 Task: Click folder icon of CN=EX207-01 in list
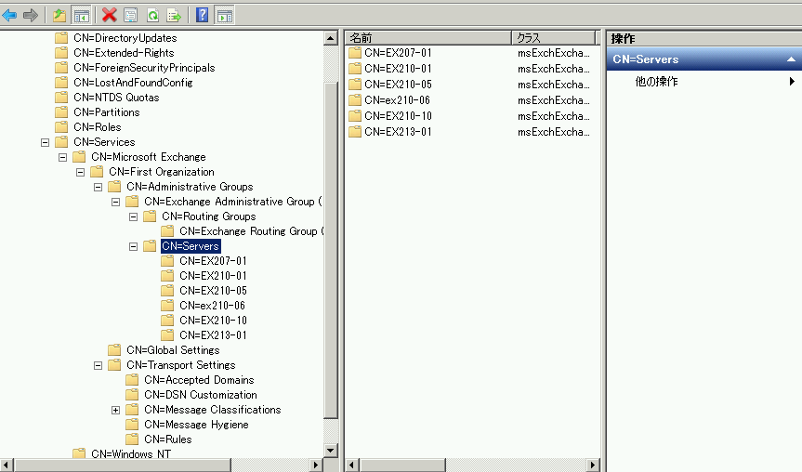click(x=355, y=53)
